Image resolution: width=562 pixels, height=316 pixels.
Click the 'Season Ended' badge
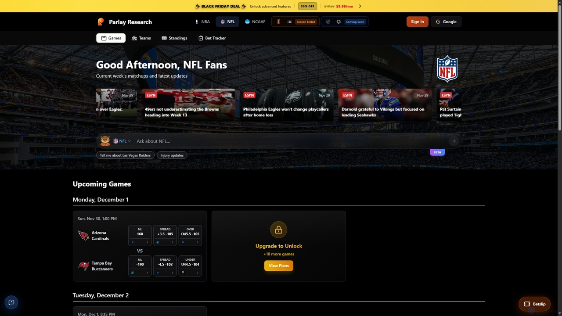tap(306, 22)
